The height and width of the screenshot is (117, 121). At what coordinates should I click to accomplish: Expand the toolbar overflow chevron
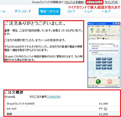(119, 30)
